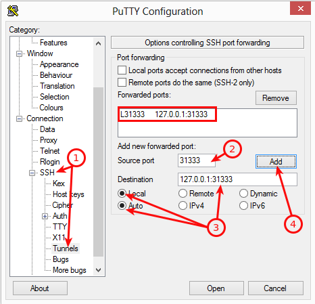The height and width of the screenshot is (304, 315).
Task: Collapse the Connection tree node
Action: [x=20, y=118]
